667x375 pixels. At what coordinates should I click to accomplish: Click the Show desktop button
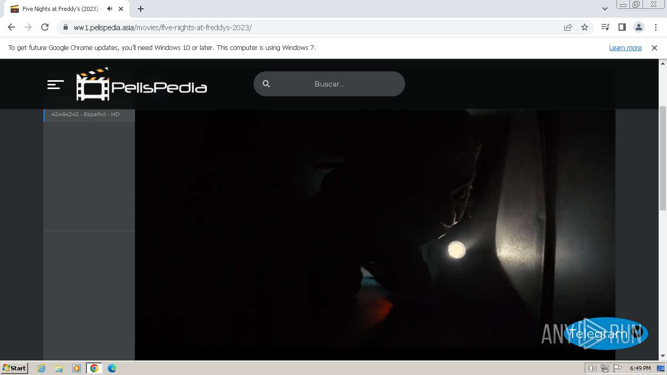tap(661, 368)
